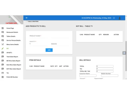Click the KOT Wise Sales Report icon
This screenshot has height=95, width=127.
(3, 69)
